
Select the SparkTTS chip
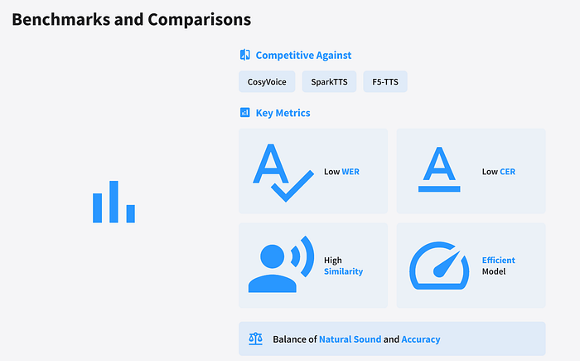tap(329, 81)
